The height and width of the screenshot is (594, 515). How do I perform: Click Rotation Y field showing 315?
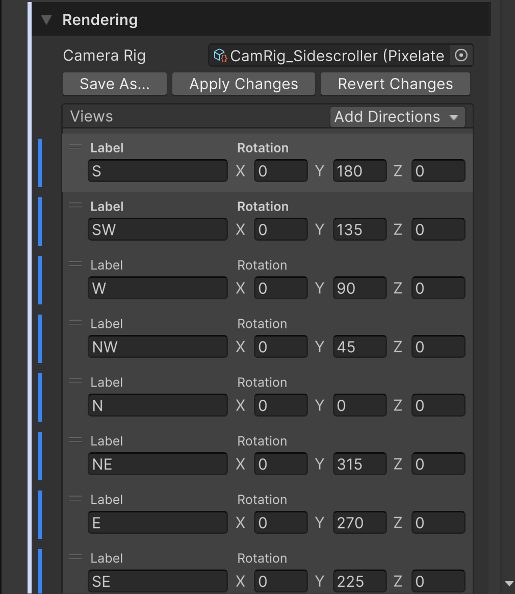[359, 464]
